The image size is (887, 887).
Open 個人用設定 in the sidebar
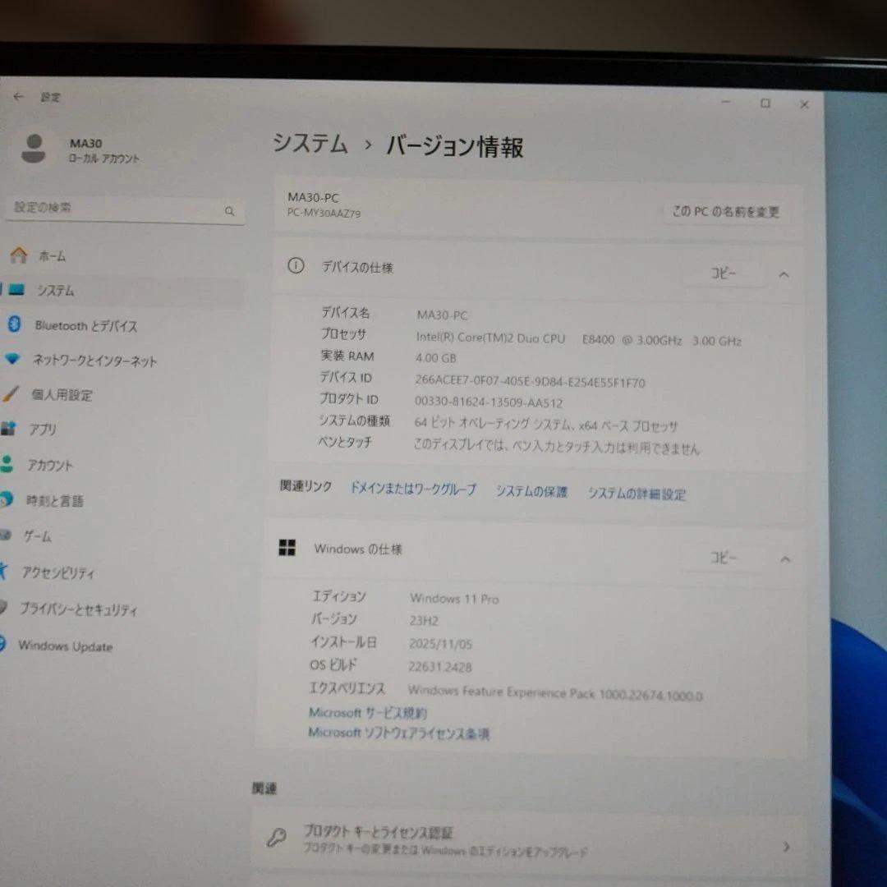pyautogui.click(x=62, y=395)
